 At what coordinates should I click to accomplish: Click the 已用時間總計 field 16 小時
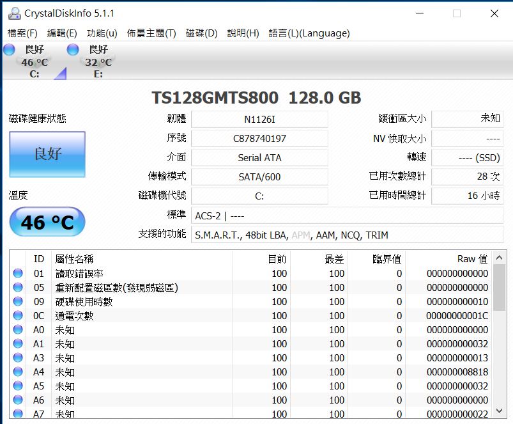468,196
